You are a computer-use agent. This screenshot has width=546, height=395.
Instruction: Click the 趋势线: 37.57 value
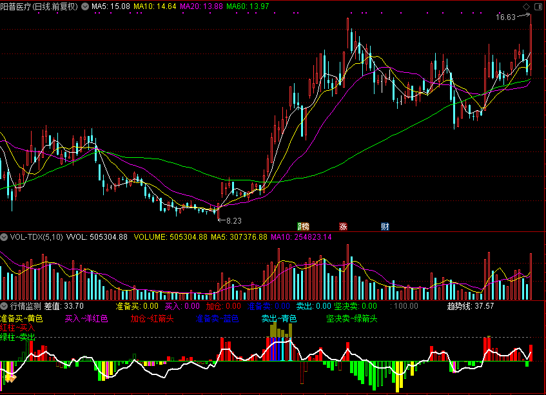point(471,306)
